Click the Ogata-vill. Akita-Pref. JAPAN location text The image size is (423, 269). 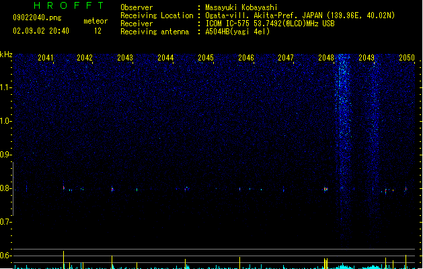(300, 15)
